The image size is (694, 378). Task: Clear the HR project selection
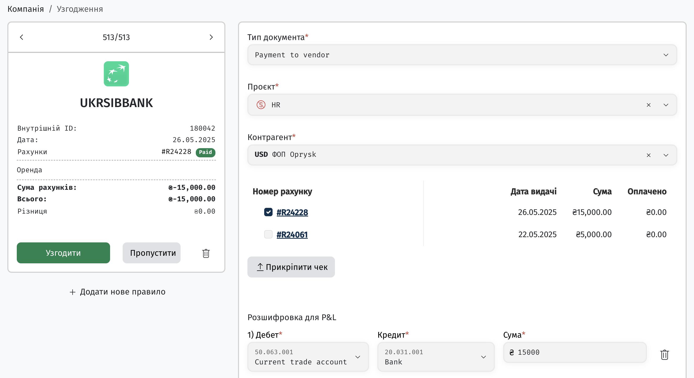click(648, 105)
